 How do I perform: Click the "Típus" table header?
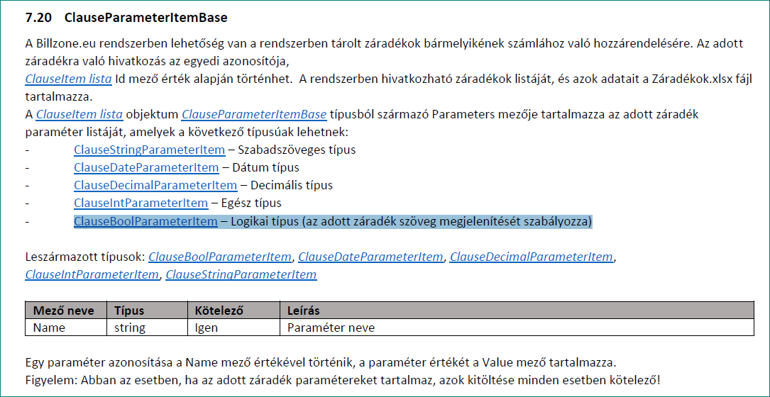click(x=148, y=311)
